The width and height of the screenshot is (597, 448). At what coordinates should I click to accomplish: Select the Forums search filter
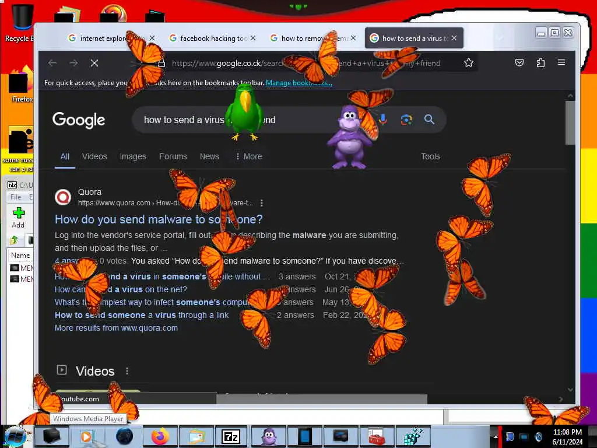pos(173,156)
